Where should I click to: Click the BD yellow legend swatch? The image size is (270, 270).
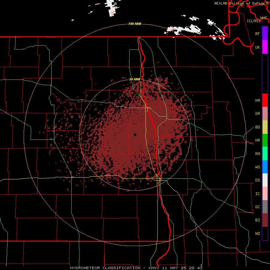265,127
